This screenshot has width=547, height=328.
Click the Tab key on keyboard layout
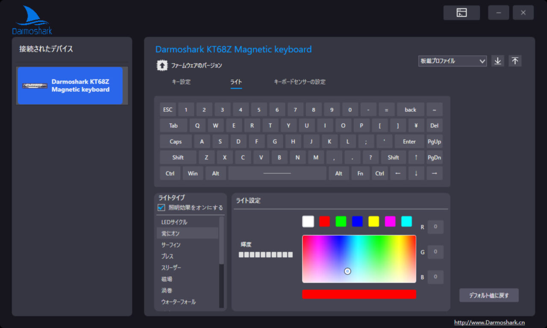(174, 126)
